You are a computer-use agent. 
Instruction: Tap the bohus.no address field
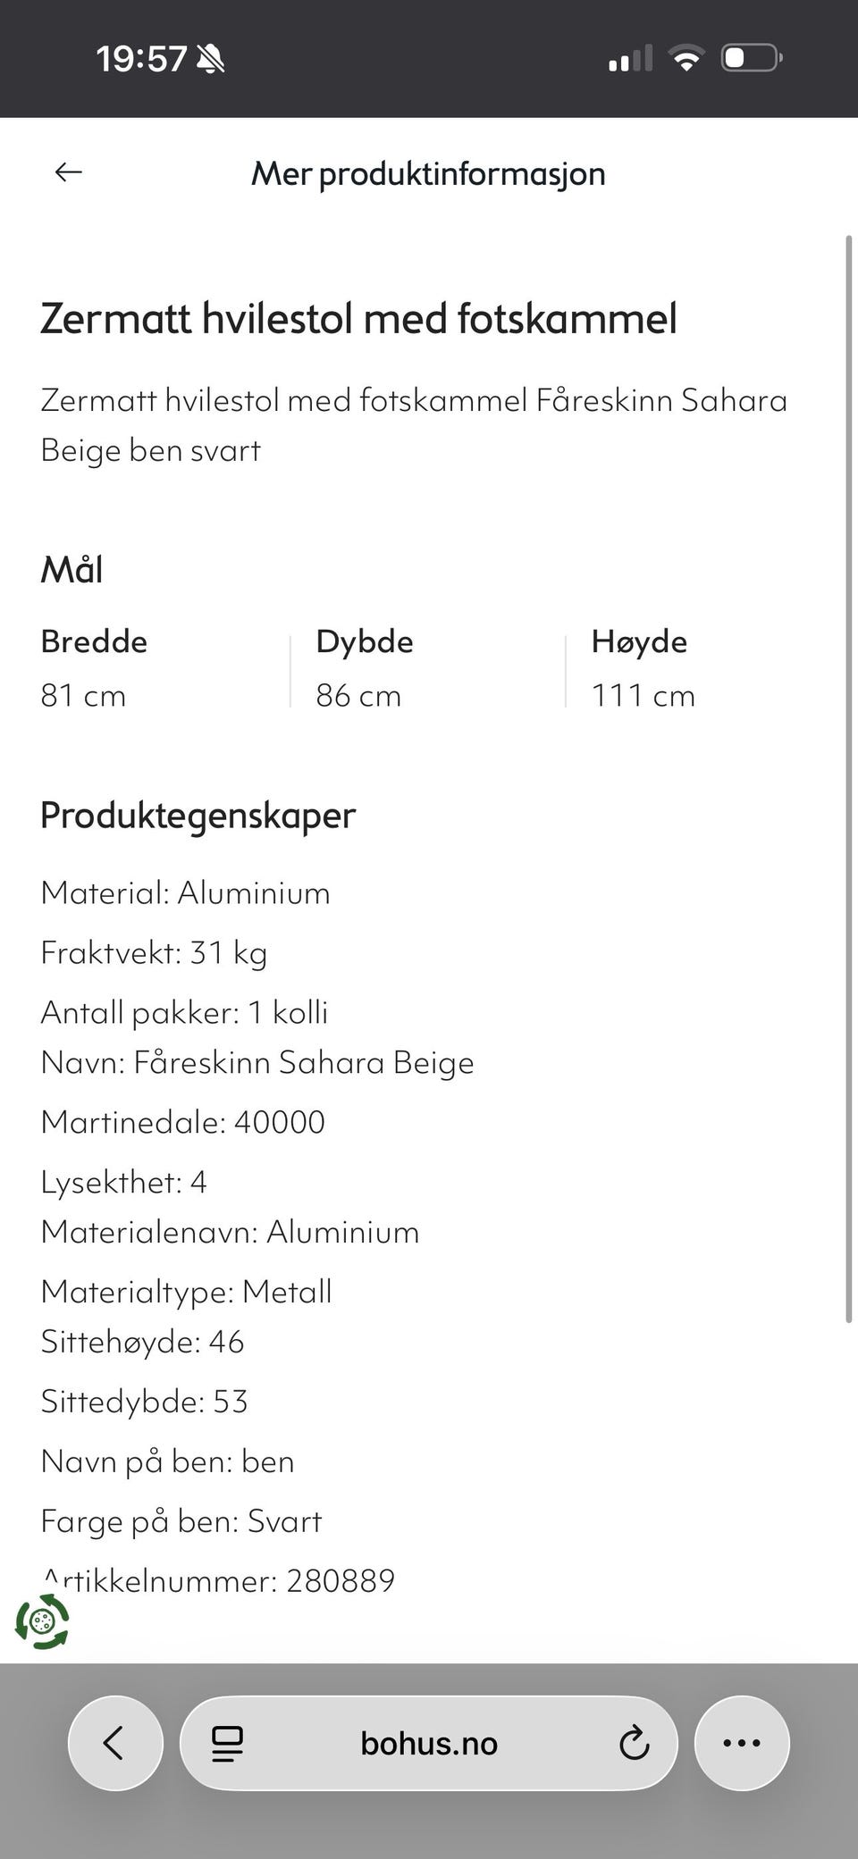(429, 1742)
